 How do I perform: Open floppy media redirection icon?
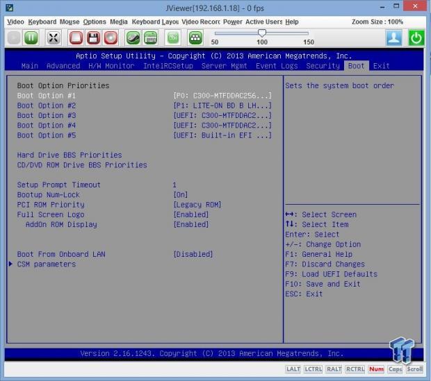(x=93, y=37)
